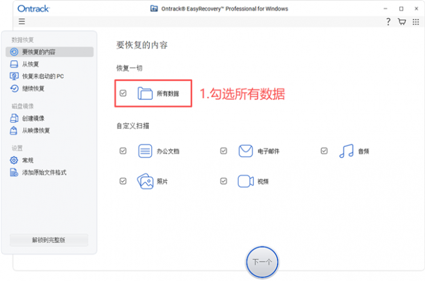The image size is (425, 281).
Task: Open the help question mark icon
Action: pos(388,21)
